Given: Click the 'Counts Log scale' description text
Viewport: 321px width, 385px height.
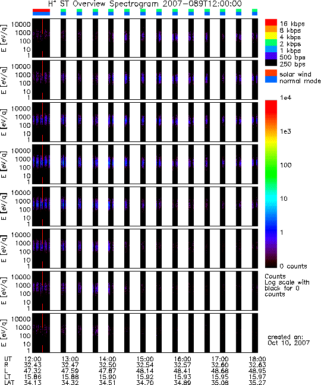Looking at the screenshot, I should [287, 285].
